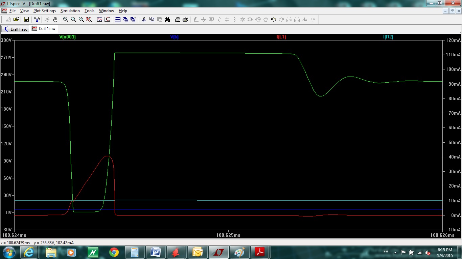The height and width of the screenshot is (259, 462).
Task: Click the Draw Wire pencil icon
Action: click(196, 20)
